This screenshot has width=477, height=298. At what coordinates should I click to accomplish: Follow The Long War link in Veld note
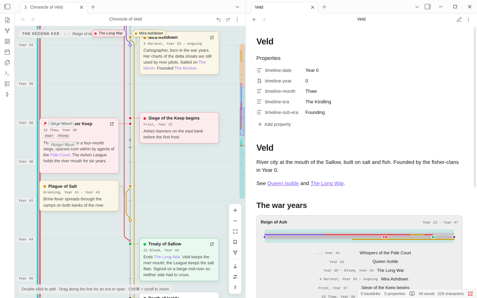click(327, 183)
